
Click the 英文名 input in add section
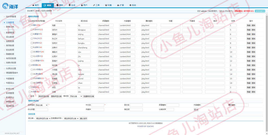(x=136, y=105)
